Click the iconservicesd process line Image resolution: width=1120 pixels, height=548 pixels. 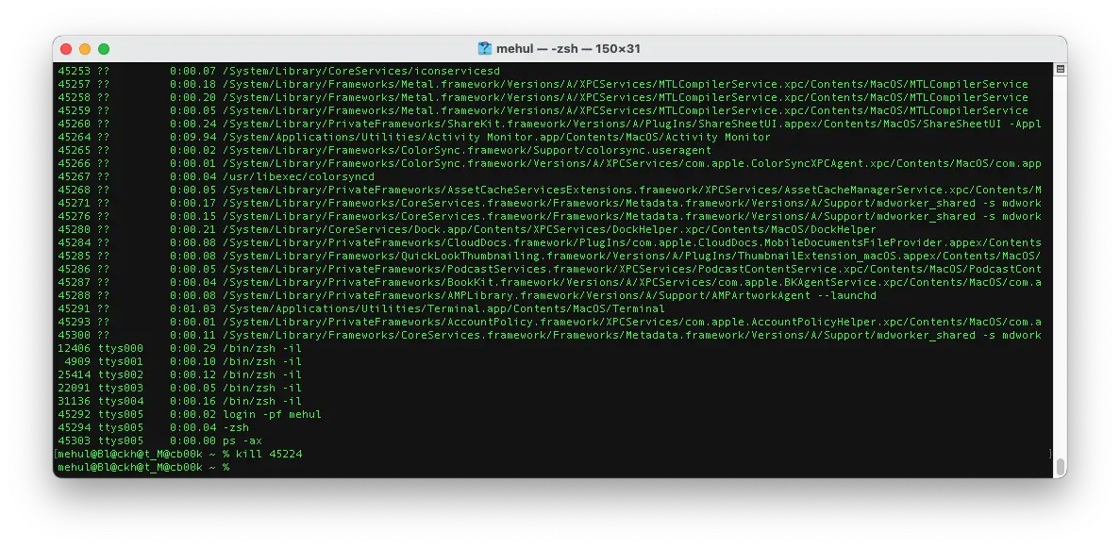point(283,70)
